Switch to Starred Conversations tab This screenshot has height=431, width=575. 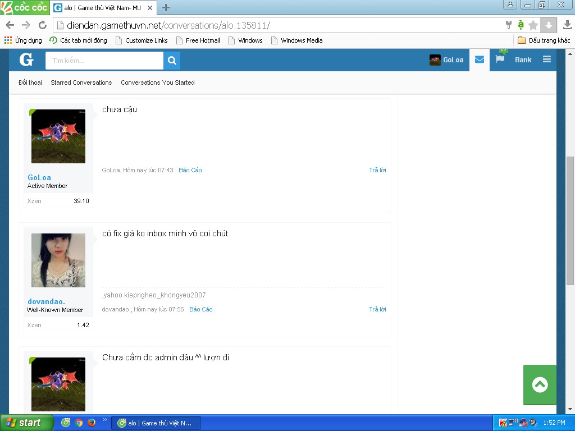pos(81,82)
